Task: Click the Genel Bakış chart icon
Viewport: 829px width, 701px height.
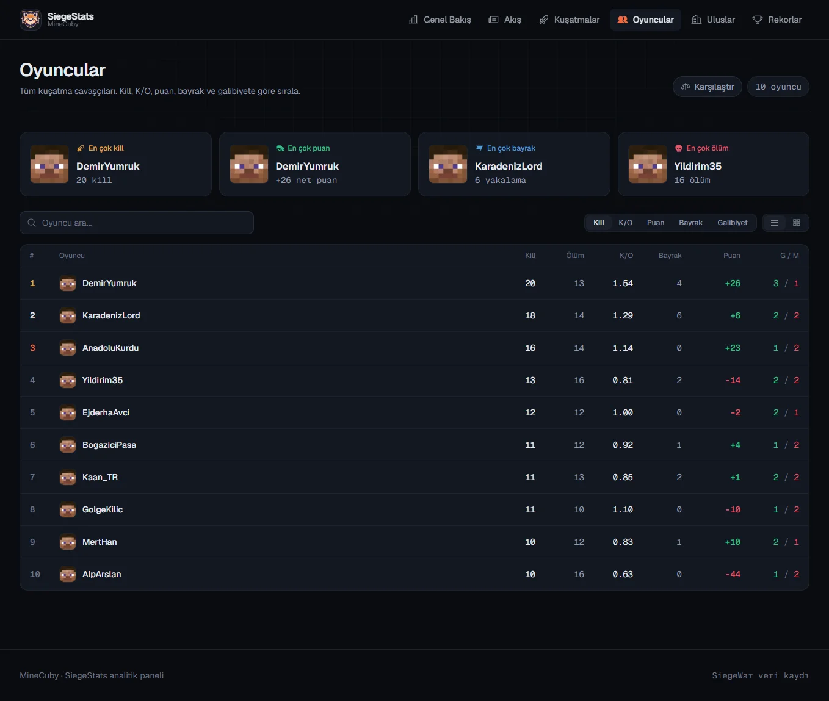Action: point(413,20)
